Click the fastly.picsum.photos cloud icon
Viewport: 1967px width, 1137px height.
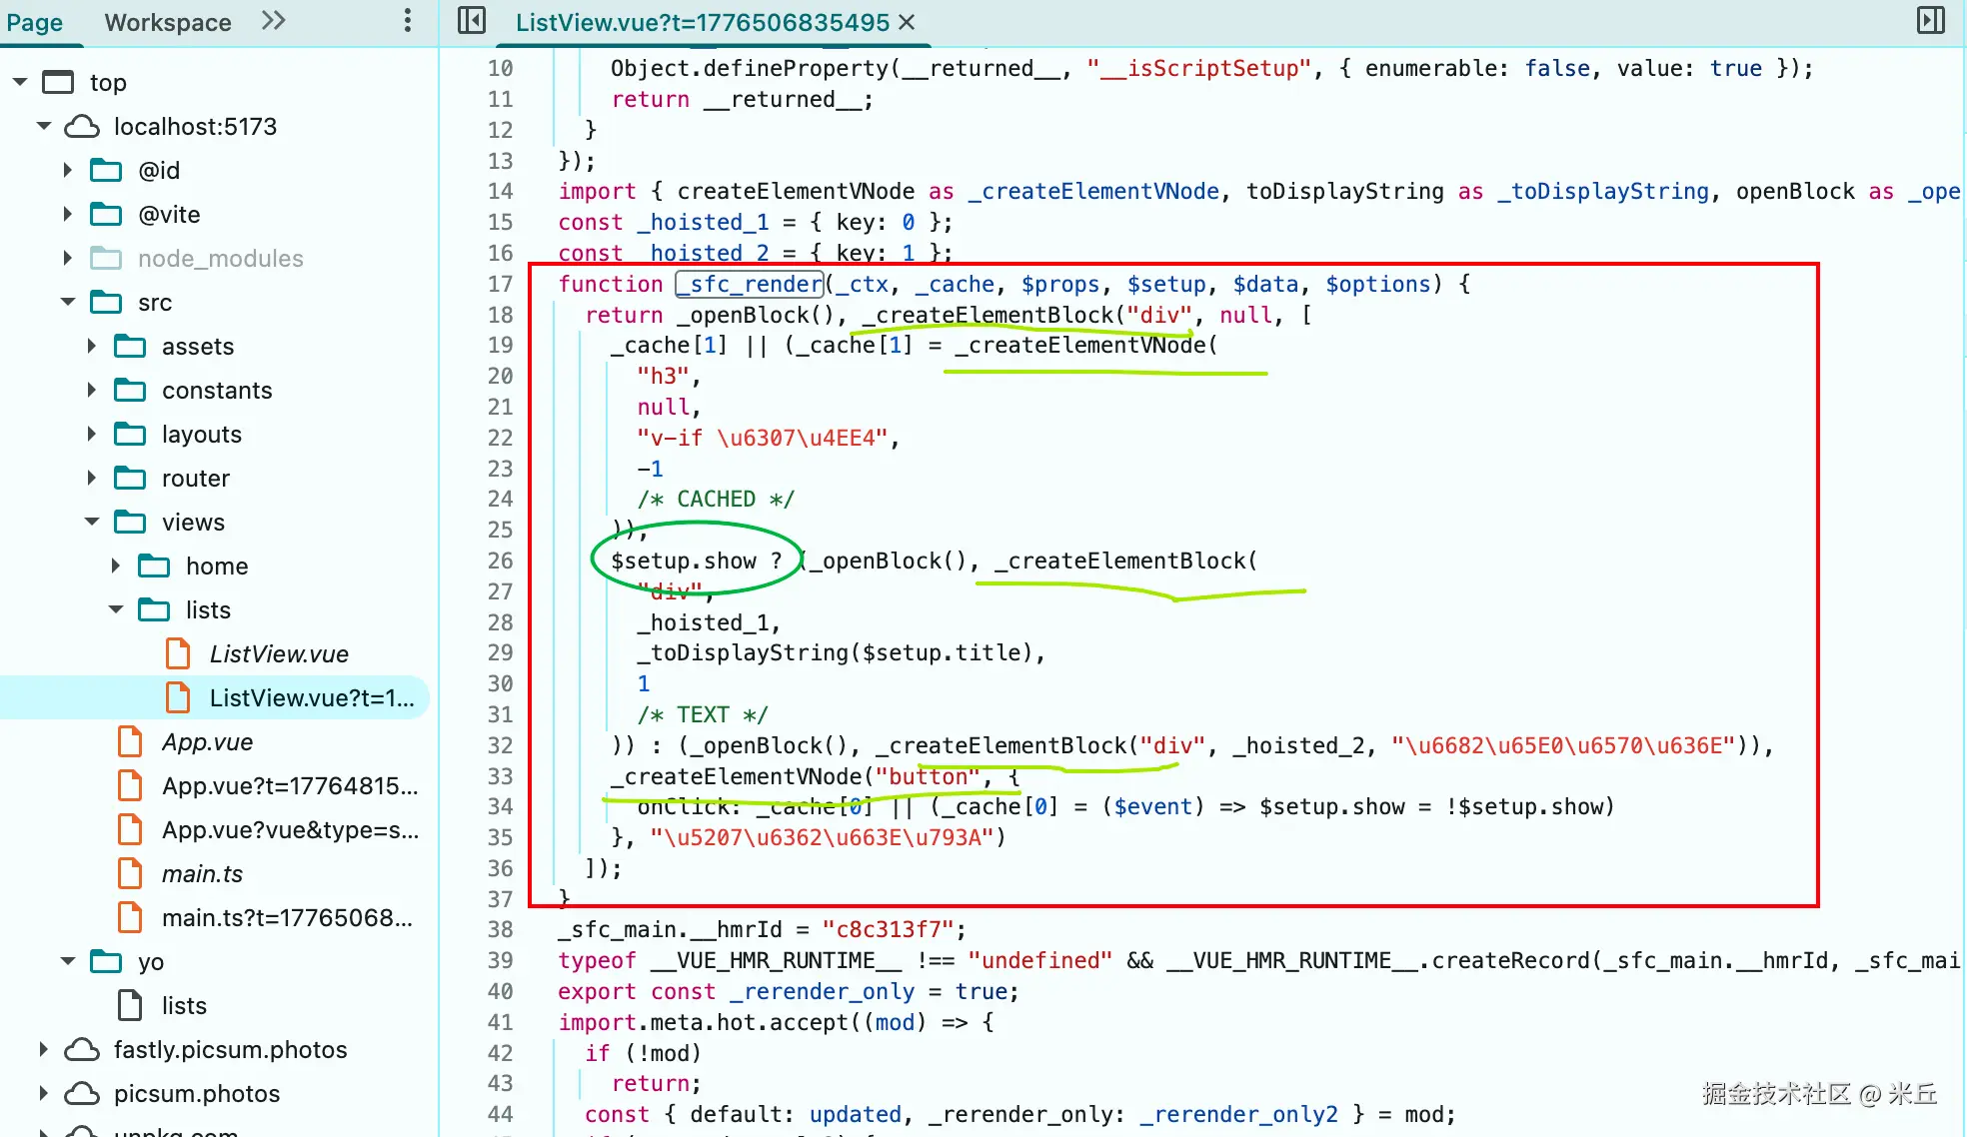[82, 1050]
